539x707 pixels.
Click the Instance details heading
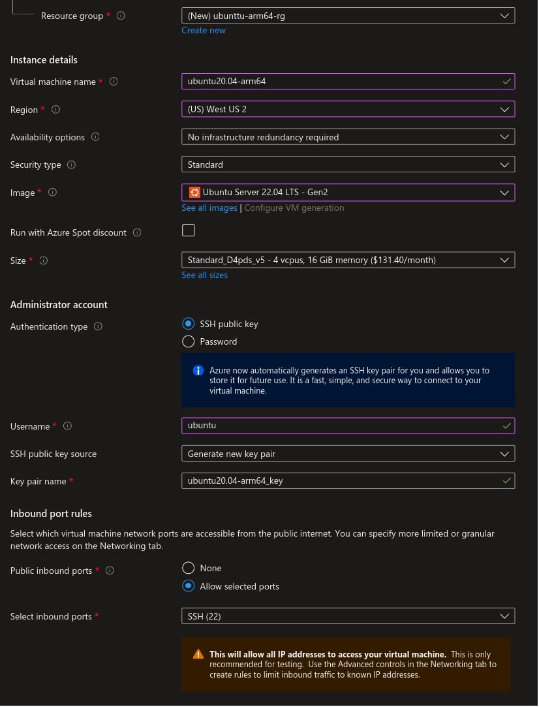(x=44, y=60)
